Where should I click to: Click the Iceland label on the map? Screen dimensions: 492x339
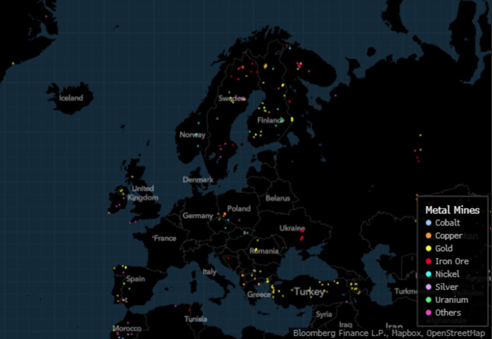pos(71,98)
